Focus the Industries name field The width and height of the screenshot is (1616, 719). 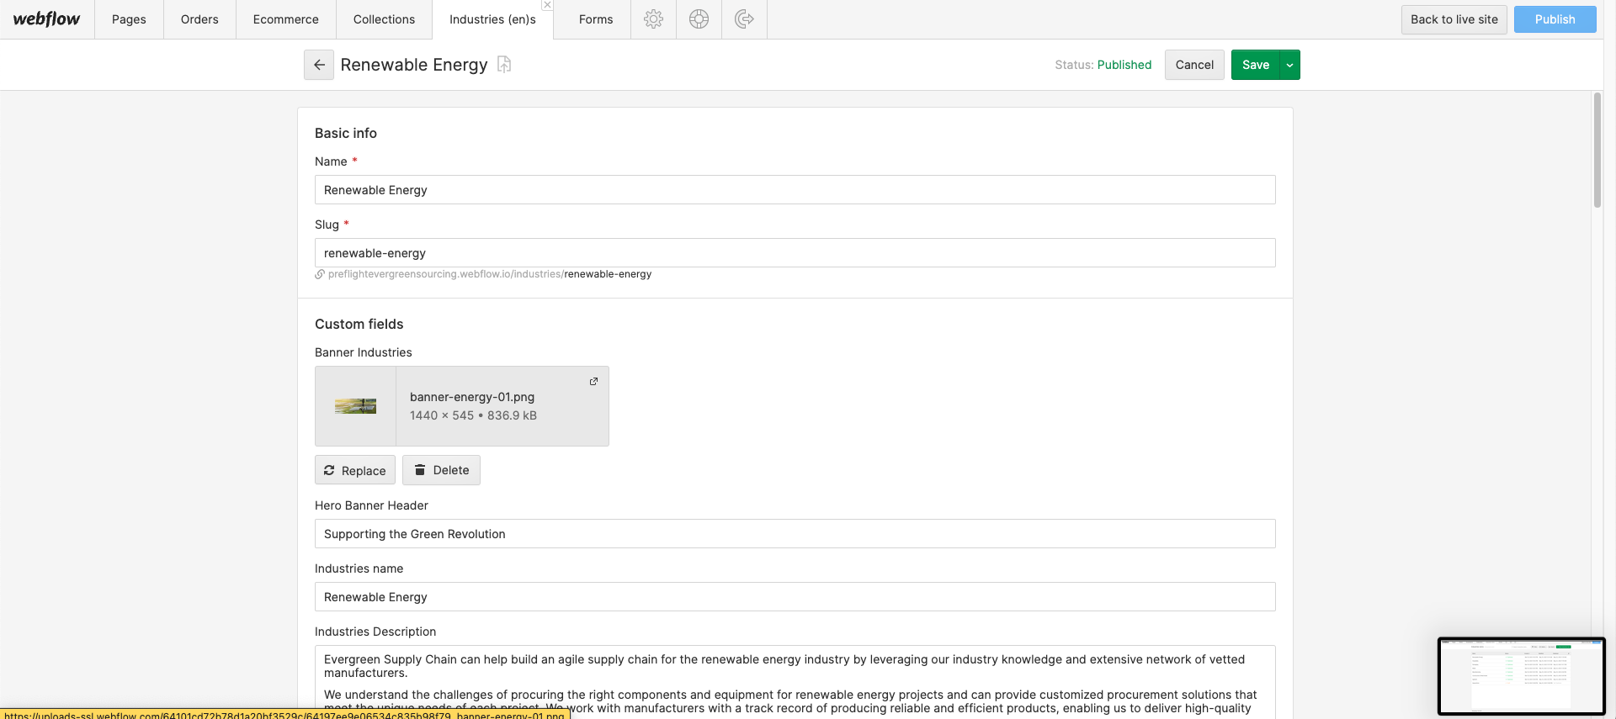pos(795,597)
